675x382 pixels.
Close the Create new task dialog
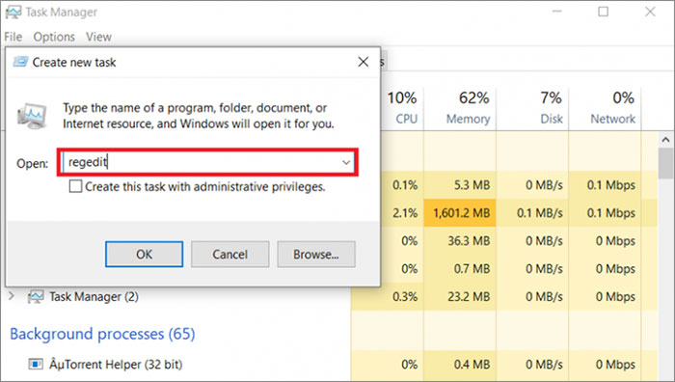pos(364,62)
